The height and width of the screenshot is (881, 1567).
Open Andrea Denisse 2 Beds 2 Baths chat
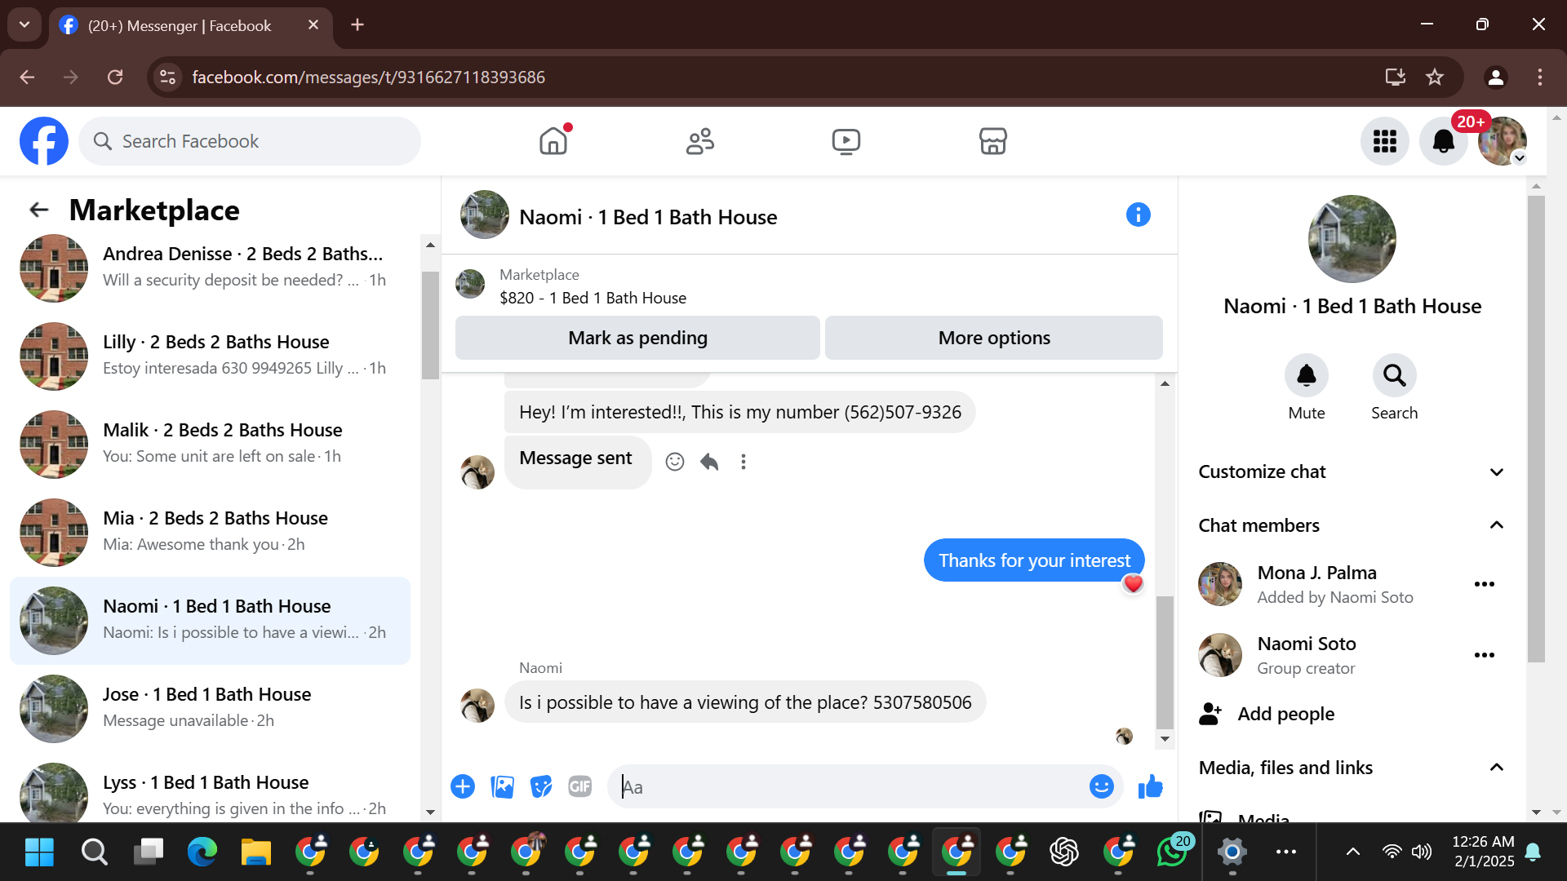tap(211, 268)
